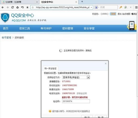Image resolution: width=138 pixels, height=118 pixels.
Task: Click the undo closed tab icon
Action: point(23,7)
